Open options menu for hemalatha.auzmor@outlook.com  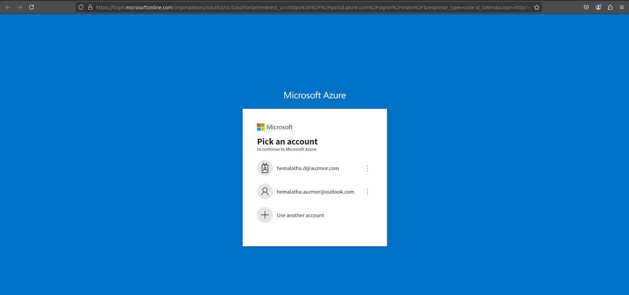(368, 192)
